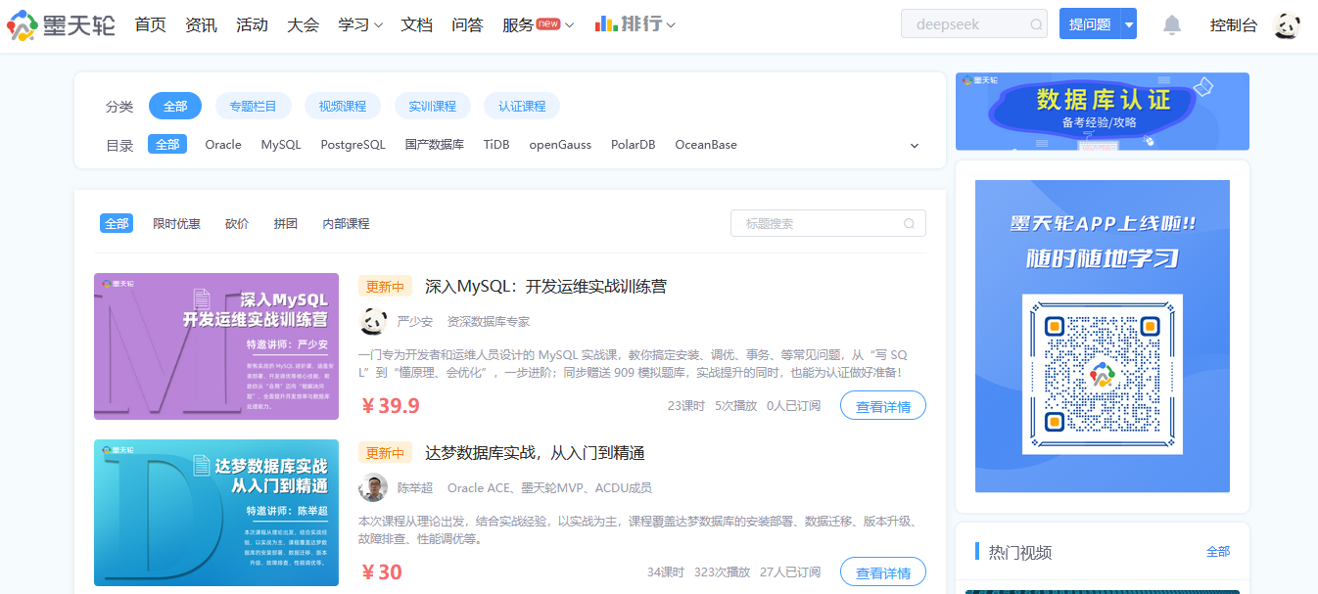Open 深入MySQL course thumbnail
1318x594 pixels.
pyautogui.click(x=216, y=346)
